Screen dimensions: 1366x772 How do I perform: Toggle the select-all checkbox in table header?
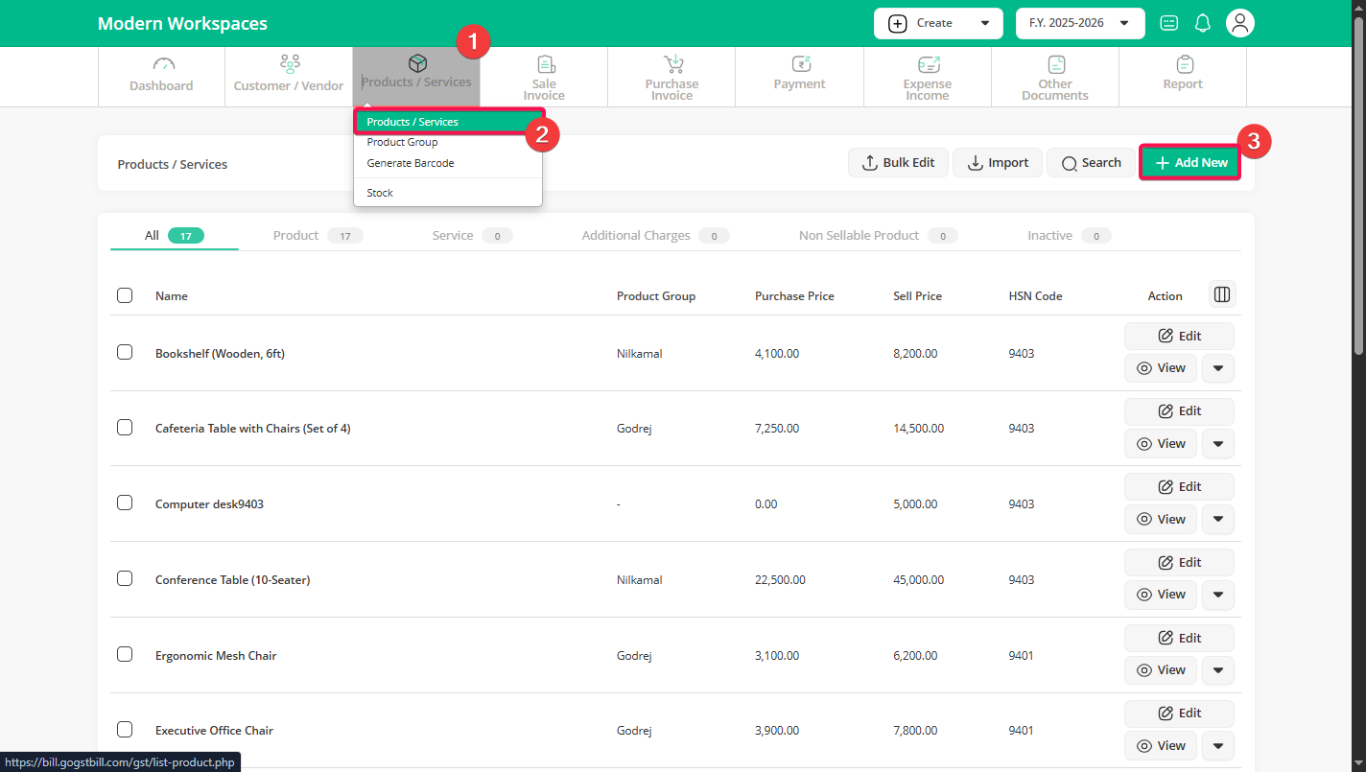coord(125,295)
